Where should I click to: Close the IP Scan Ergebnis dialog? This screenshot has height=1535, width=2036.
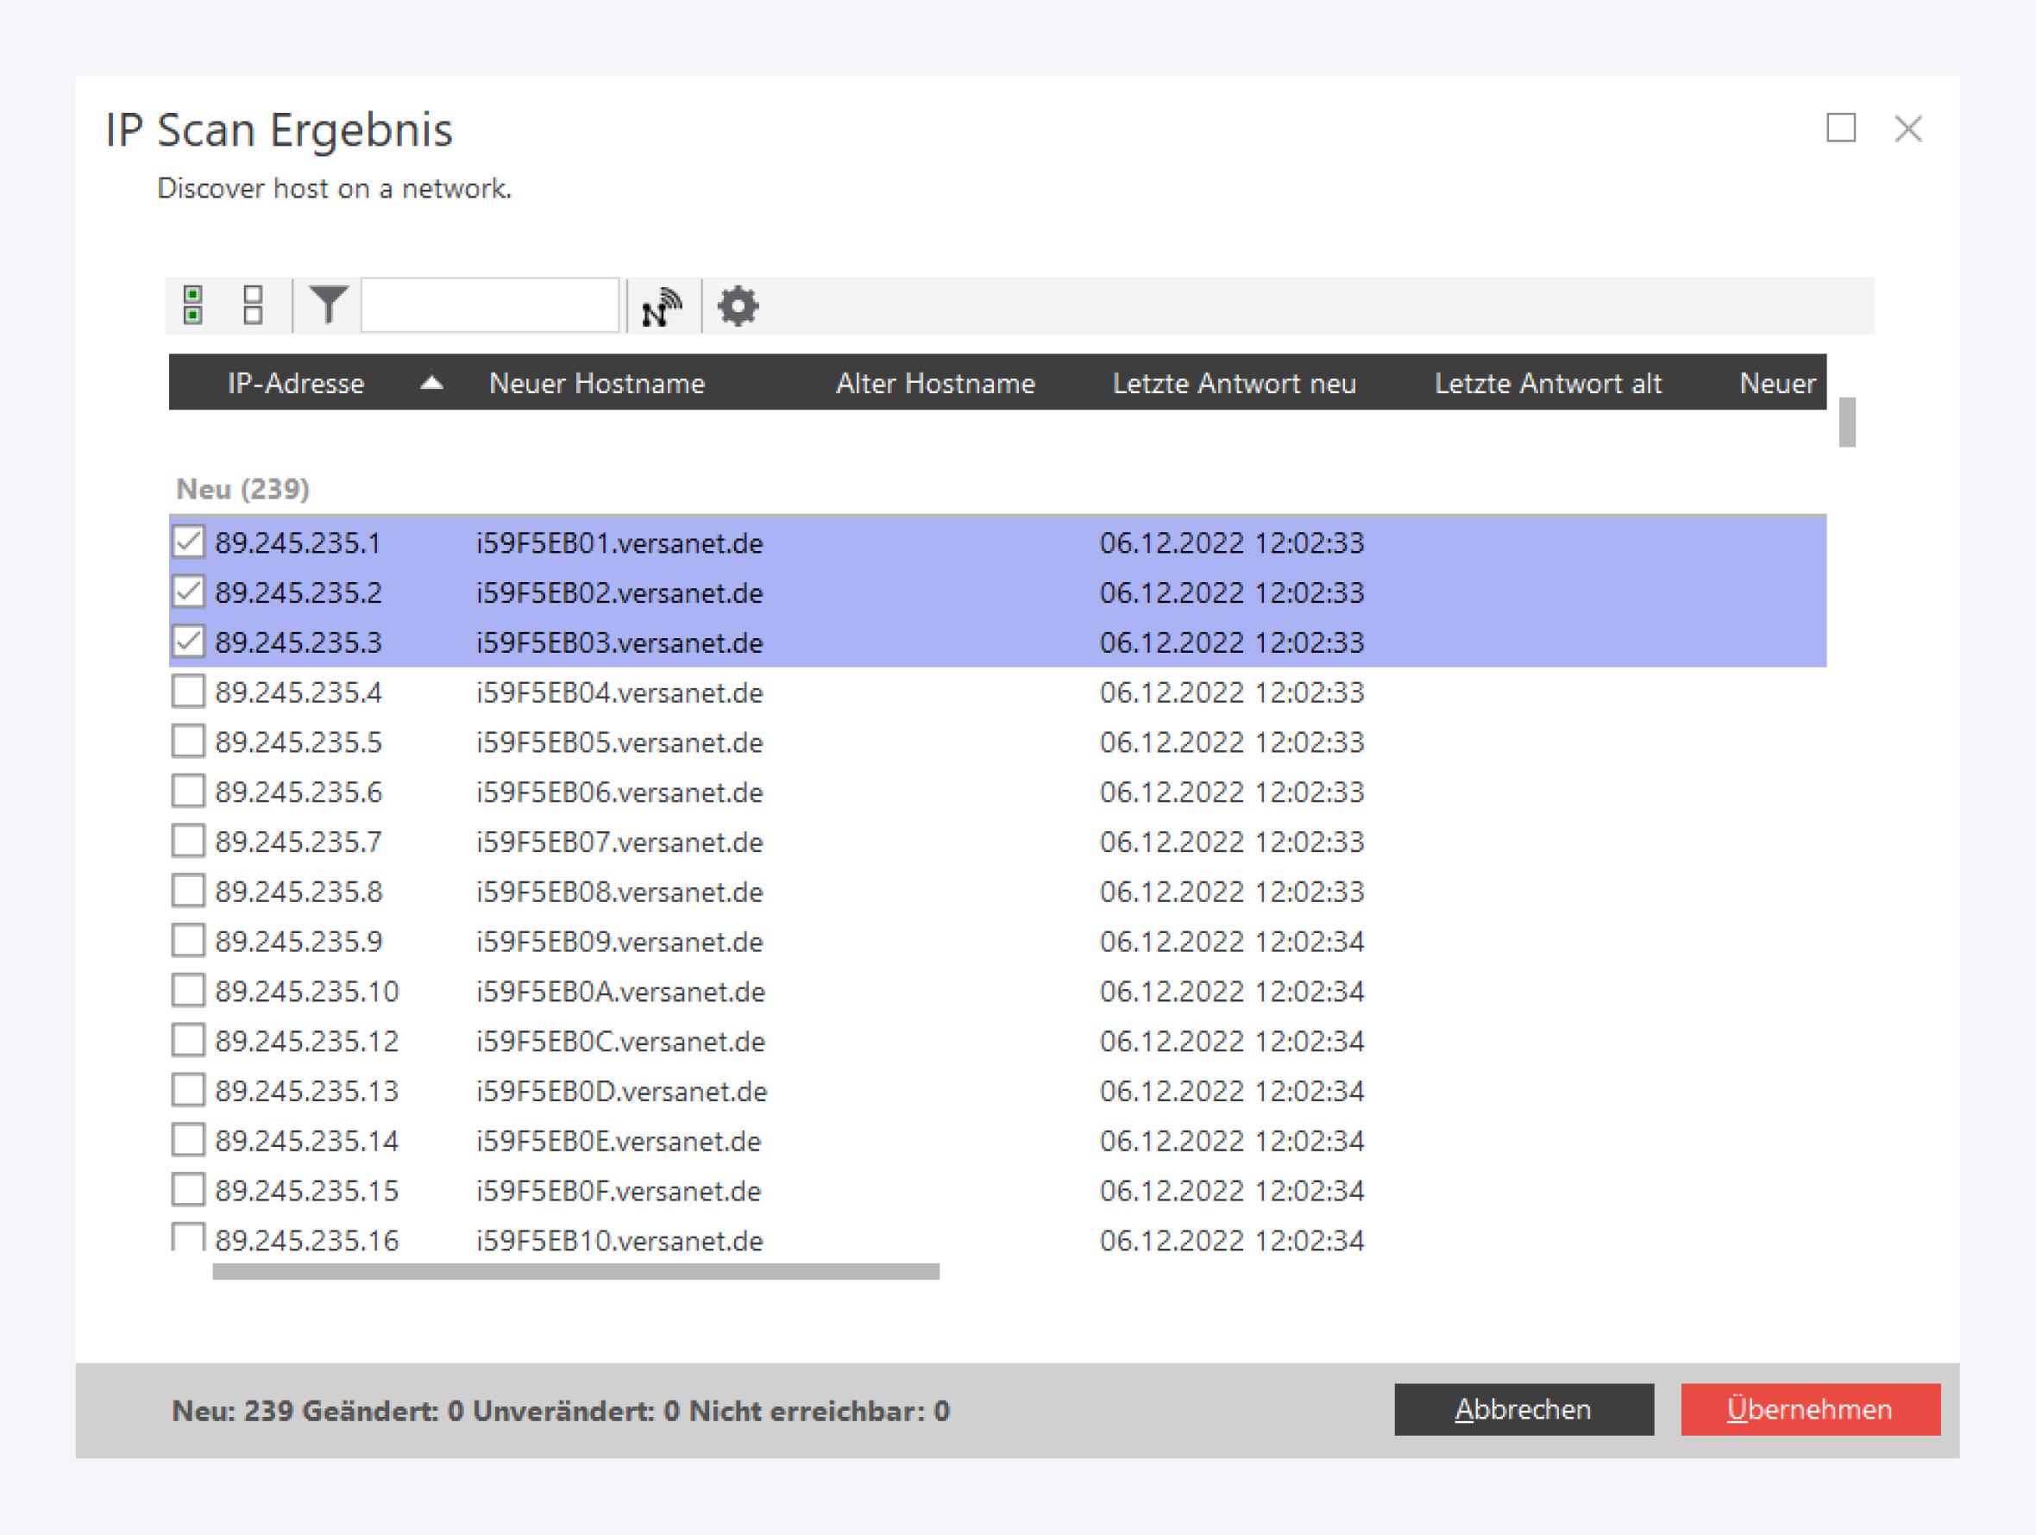[x=1908, y=128]
